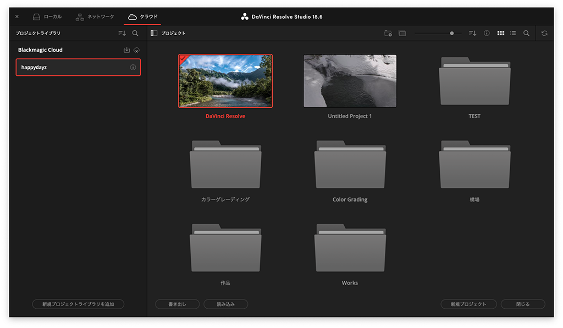Open the folder directly below the TEST folder

pyautogui.click(x=474, y=164)
